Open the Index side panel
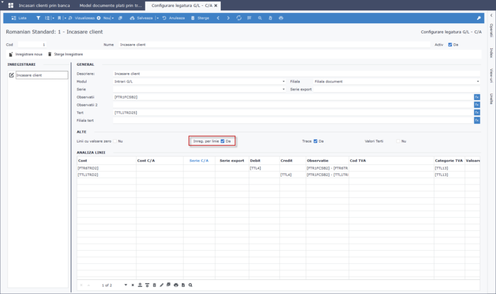This screenshot has width=496, height=294. pyautogui.click(x=491, y=53)
